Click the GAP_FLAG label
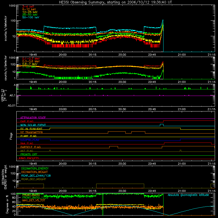Viewport: 218px width, 218px height. (x=27, y=121)
